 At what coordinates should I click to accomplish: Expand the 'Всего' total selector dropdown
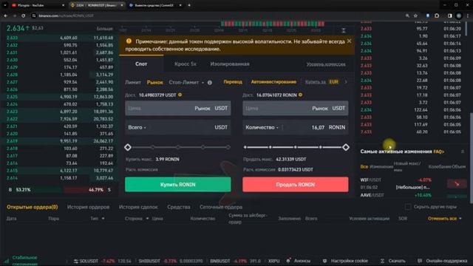pos(137,127)
